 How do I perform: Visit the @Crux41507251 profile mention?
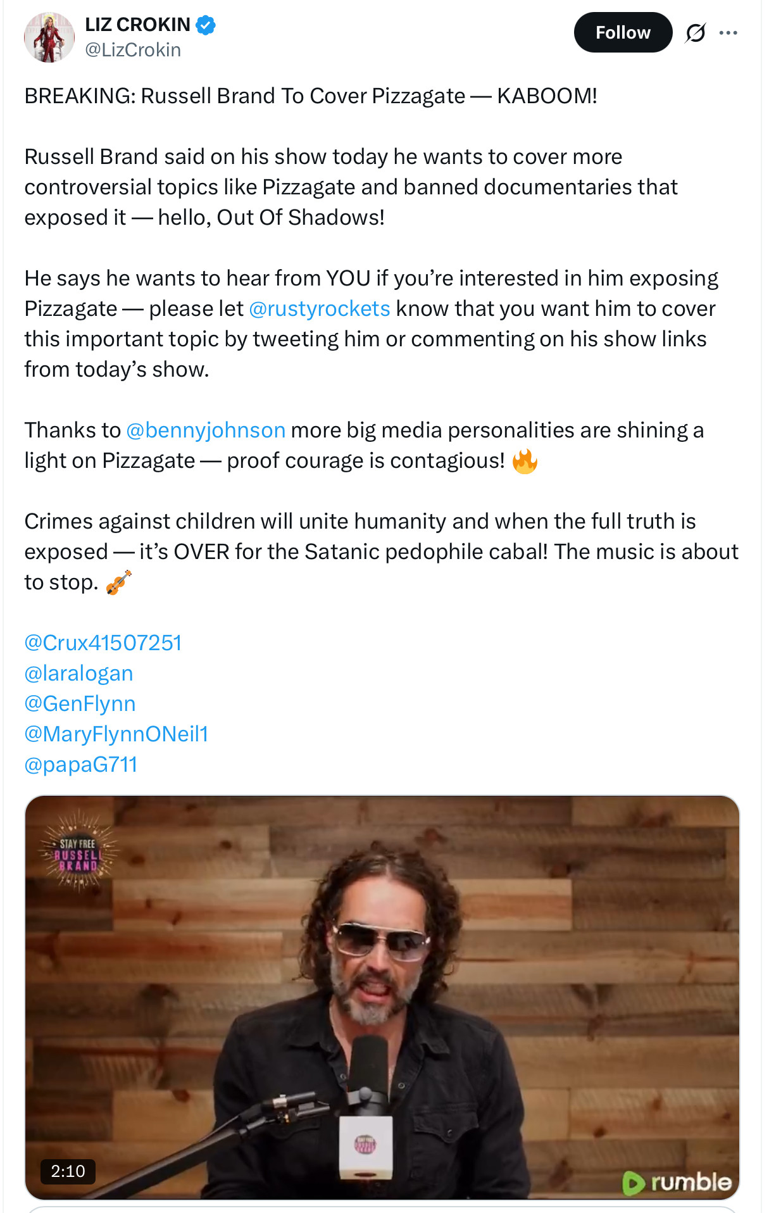coord(103,643)
